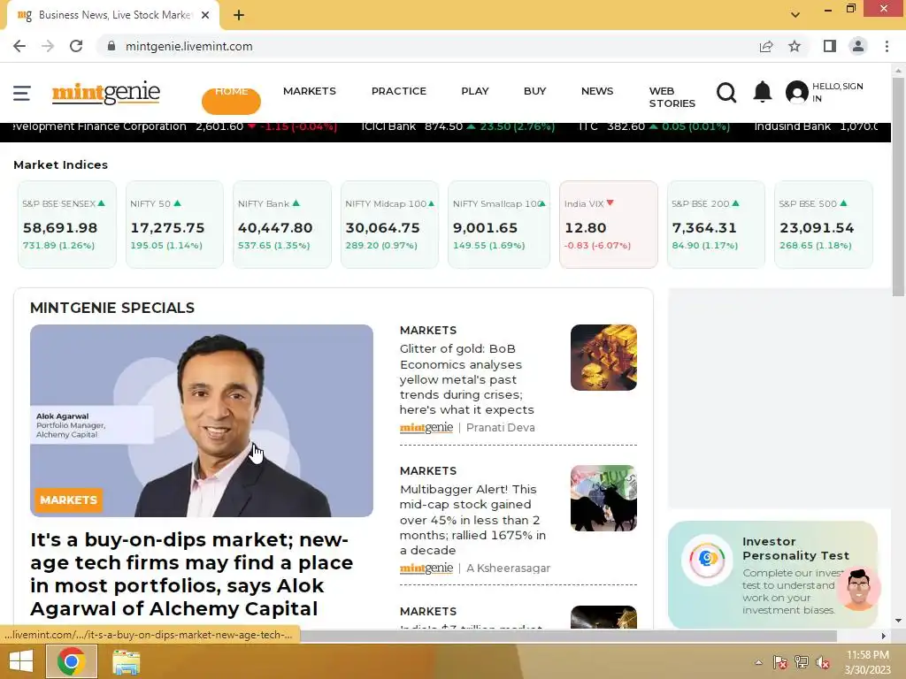Show hidden system tray icons arrow
This screenshot has height=679, width=906.
758,662
